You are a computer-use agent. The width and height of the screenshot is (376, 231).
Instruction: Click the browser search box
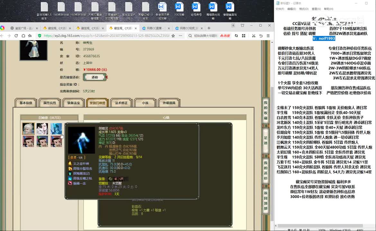(x=205, y=36)
